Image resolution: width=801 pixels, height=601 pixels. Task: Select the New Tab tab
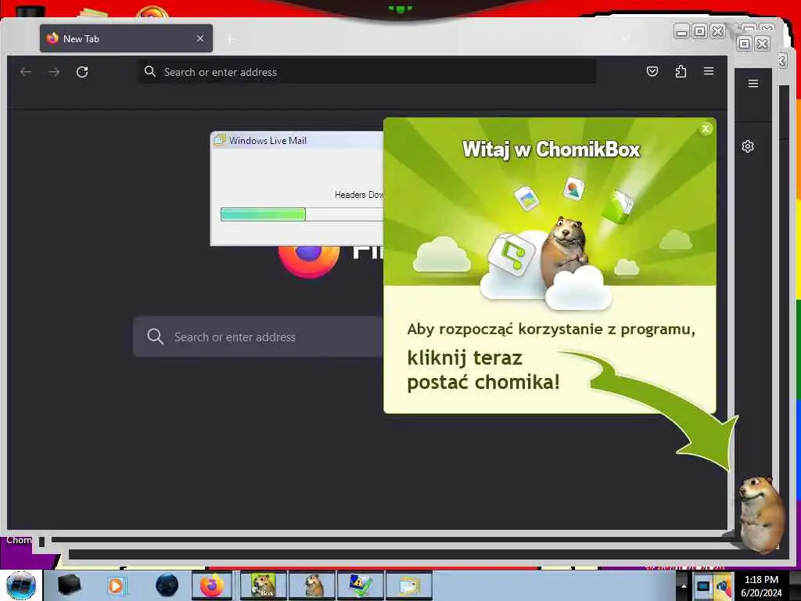126,38
